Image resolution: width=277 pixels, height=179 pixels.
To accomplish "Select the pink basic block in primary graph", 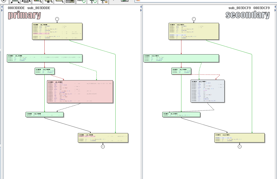I will pyautogui.click(x=80, y=92).
